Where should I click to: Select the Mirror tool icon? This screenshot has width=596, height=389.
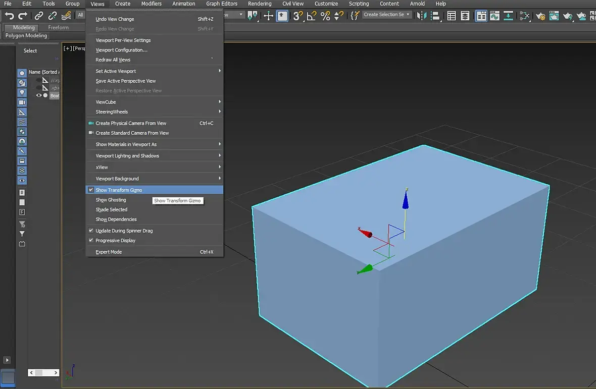422,16
